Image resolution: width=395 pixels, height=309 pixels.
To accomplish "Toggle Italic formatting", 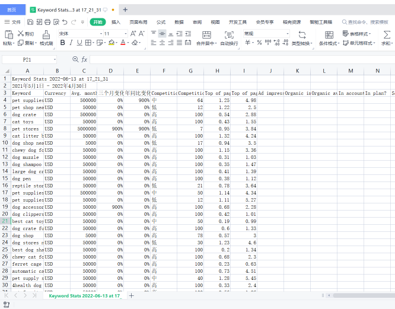I will coord(71,43).
